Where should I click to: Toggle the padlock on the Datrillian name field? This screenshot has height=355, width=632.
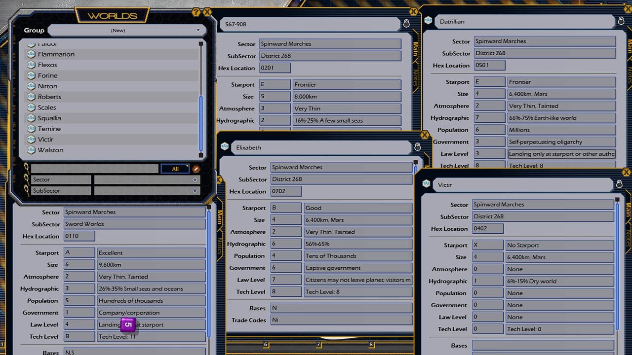tap(620, 21)
